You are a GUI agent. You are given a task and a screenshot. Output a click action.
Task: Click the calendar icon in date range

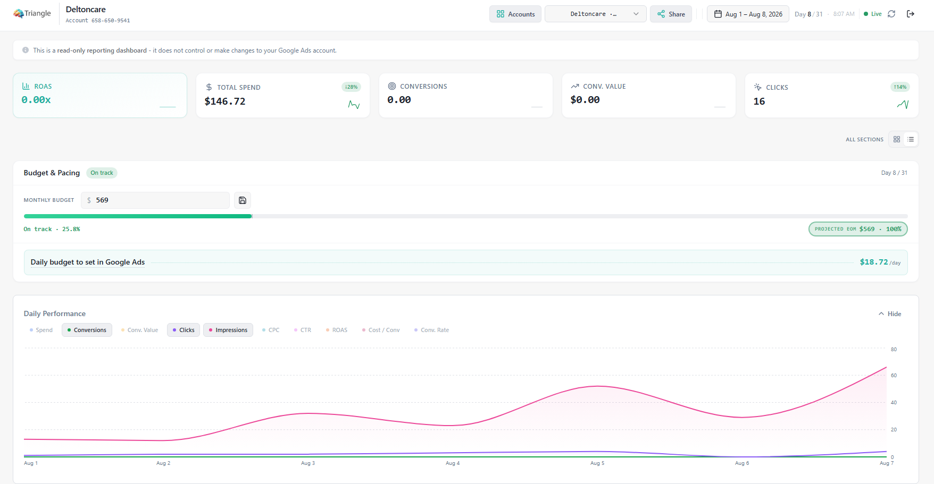click(718, 14)
